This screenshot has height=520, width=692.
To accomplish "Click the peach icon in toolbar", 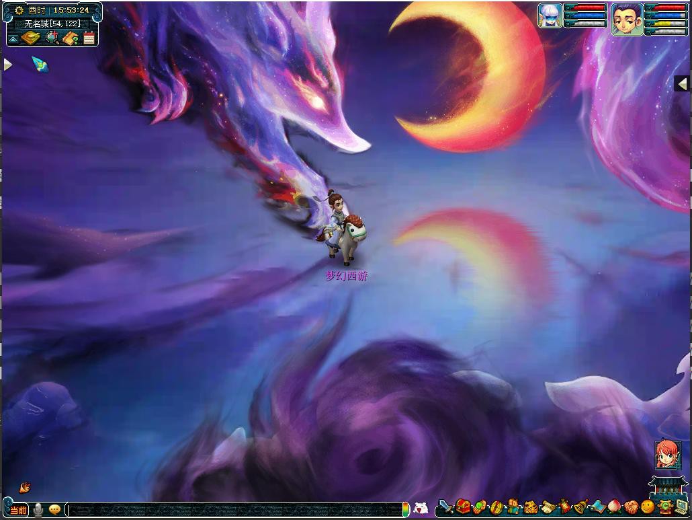I will click(614, 507).
